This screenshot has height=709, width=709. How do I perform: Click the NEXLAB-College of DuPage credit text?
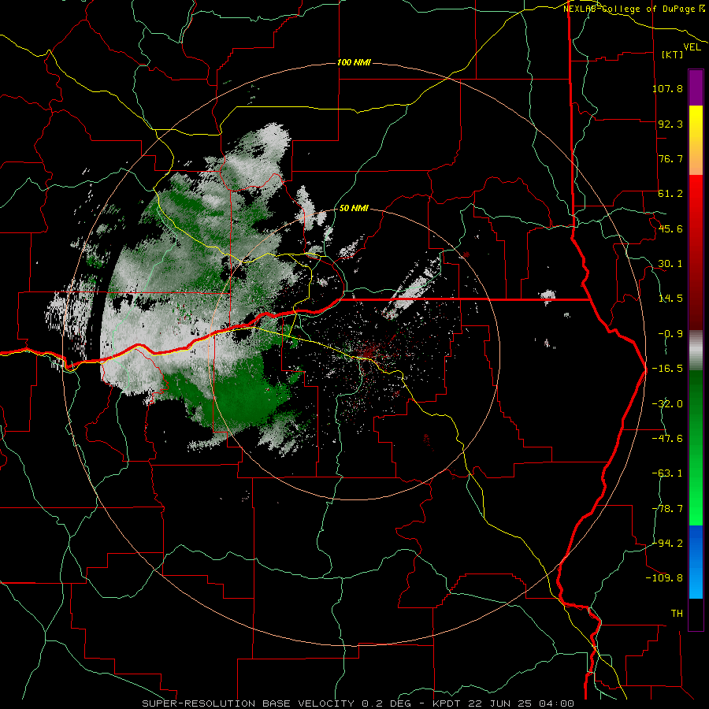coord(633,9)
